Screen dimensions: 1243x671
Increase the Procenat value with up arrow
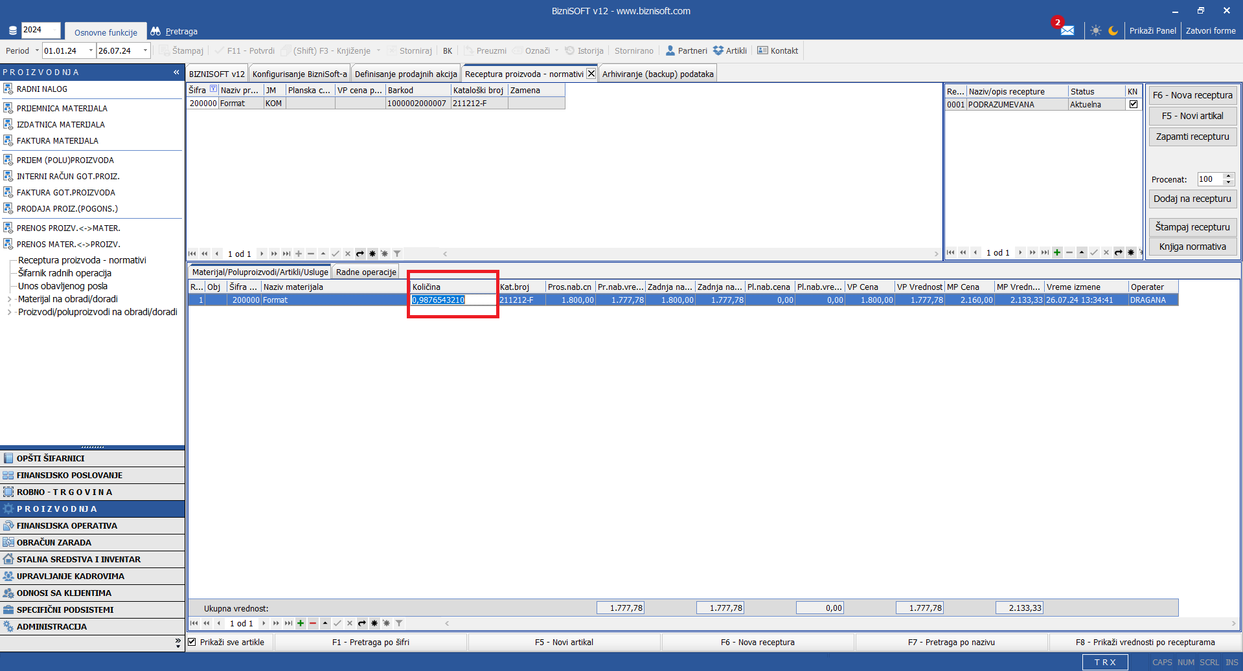coord(1228,176)
